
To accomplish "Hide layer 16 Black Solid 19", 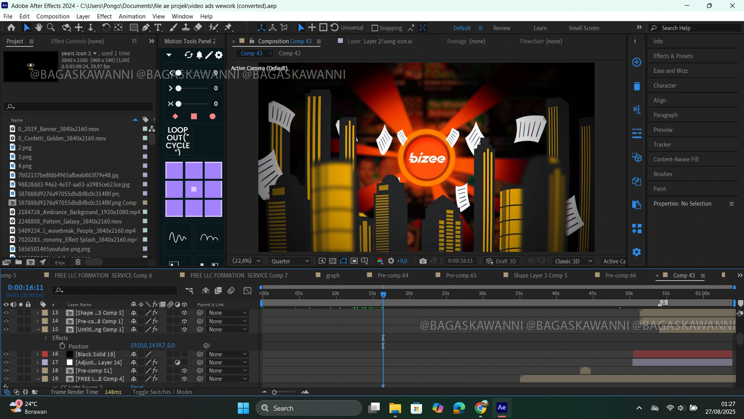I will [6, 354].
